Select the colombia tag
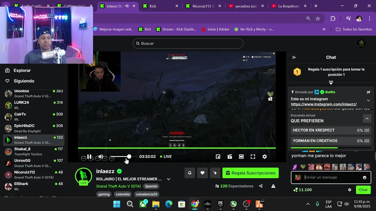The height and width of the screenshot is (211, 376). [x=123, y=194]
